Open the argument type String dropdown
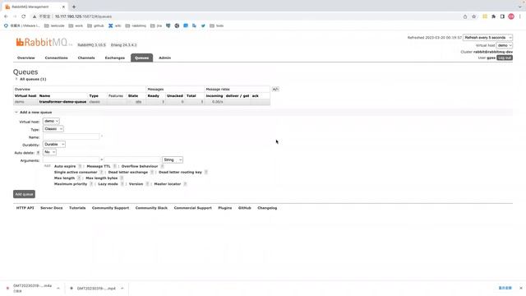 pos(173,160)
